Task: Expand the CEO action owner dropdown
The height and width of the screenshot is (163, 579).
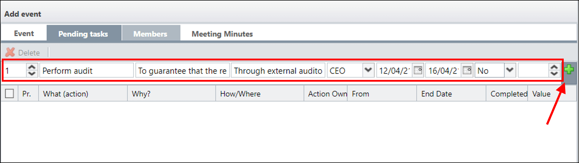Action: pos(368,70)
